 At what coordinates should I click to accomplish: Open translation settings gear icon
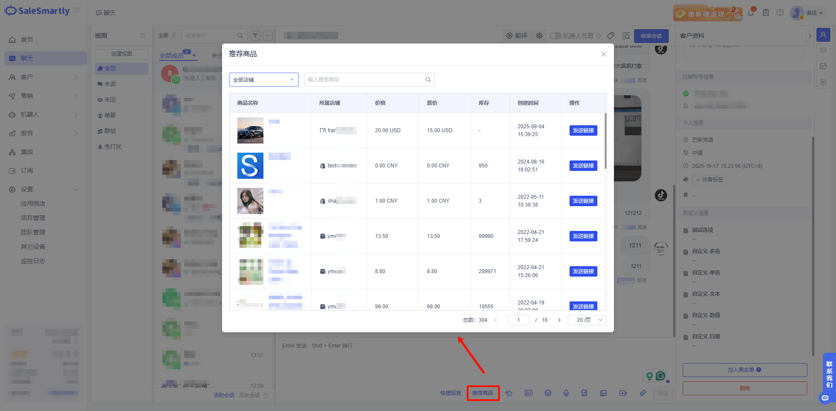pos(539,36)
